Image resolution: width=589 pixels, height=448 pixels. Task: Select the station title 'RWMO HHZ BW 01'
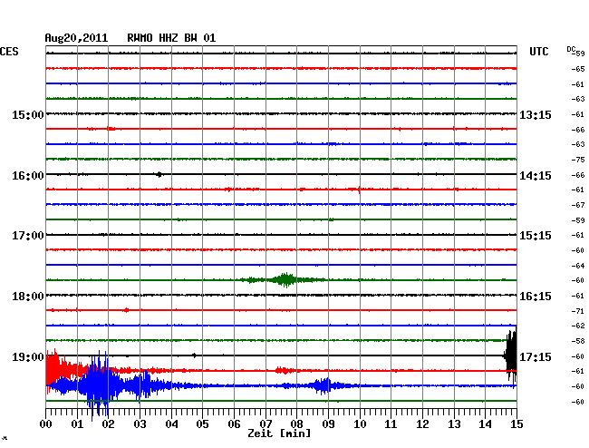[171, 38]
